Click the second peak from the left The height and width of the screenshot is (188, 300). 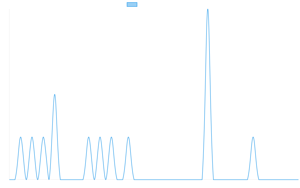click(32, 137)
